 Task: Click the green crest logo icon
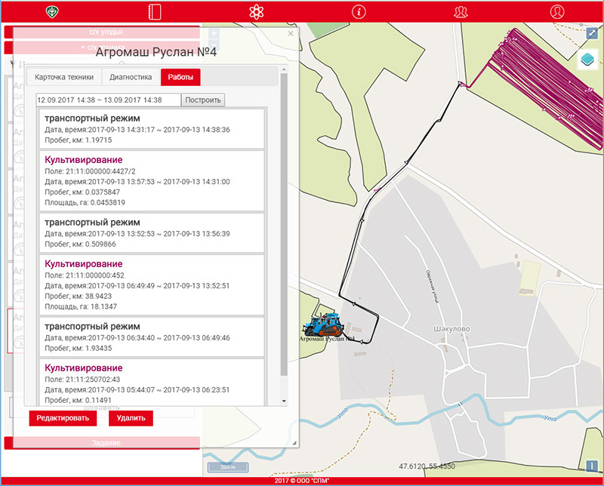coord(51,11)
